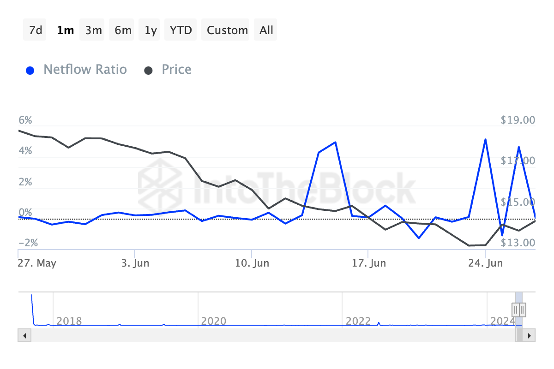Toggle the Netflow Ratio series label
554x369 pixels.
[85, 70]
